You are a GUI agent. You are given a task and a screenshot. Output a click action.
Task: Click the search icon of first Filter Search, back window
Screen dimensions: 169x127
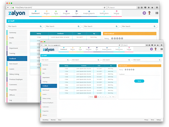(x=41, y=26)
